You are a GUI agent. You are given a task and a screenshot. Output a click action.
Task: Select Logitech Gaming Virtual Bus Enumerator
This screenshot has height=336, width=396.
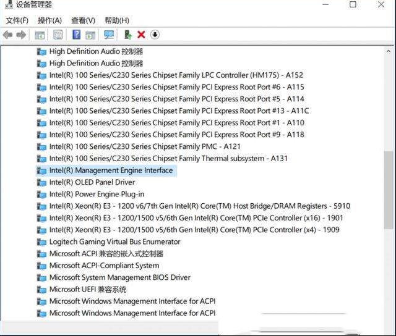(x=114, y=241)
